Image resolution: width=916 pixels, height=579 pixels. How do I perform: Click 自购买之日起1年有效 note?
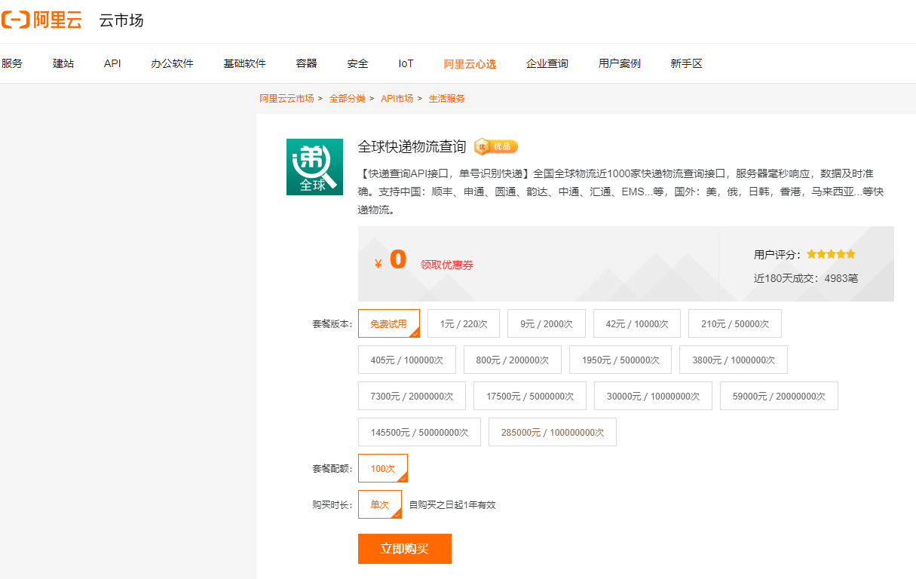(452, 504)
